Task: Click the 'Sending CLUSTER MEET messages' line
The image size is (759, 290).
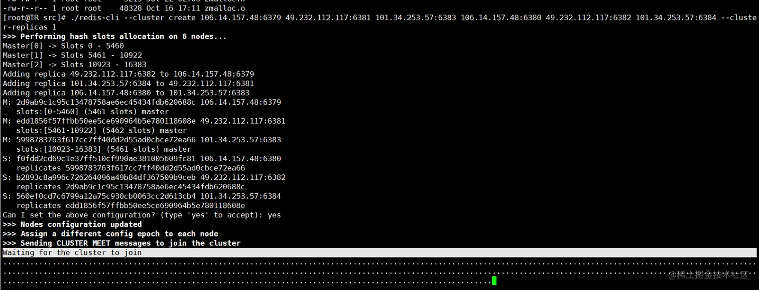Action: [x=120, y=243]
